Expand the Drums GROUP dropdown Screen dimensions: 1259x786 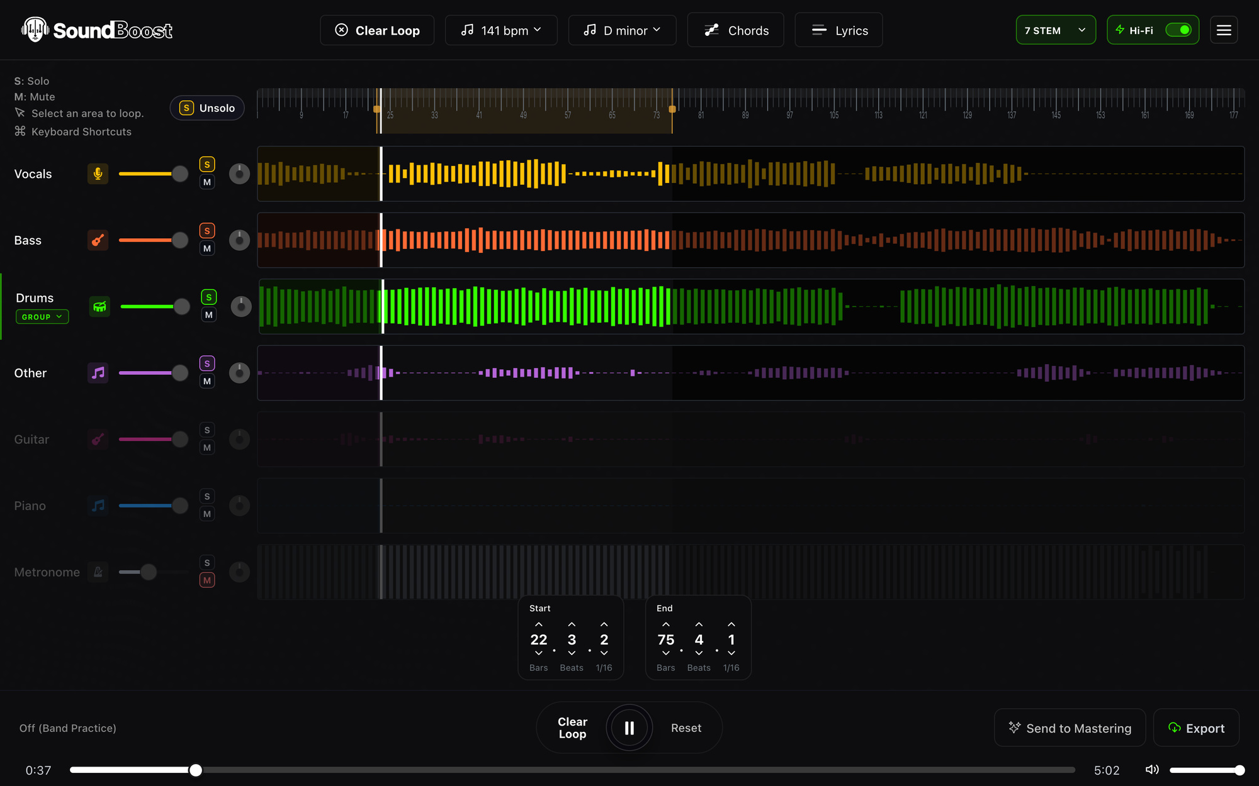42,317
